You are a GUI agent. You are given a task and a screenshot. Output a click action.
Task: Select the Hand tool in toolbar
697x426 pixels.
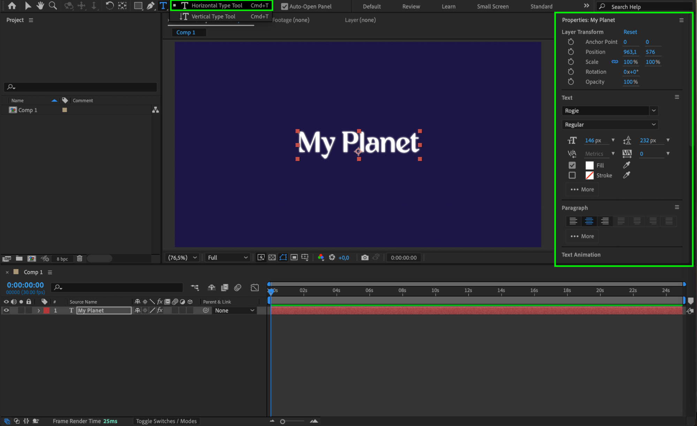pos(40,6)
